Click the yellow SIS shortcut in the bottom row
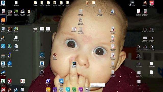This screenshot has width=163, height=92. (48, 90)
